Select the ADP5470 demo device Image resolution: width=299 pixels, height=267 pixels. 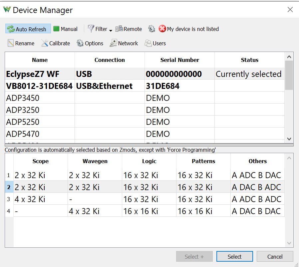click(x=145, y=134)
